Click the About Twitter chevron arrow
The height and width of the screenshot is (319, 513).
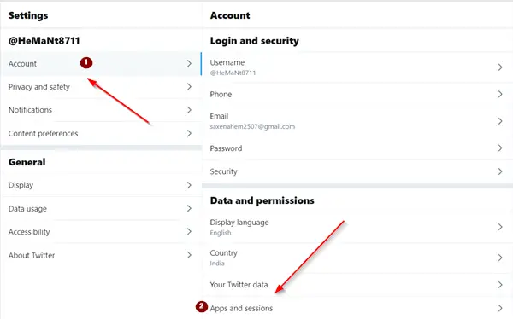pos(189,255)
